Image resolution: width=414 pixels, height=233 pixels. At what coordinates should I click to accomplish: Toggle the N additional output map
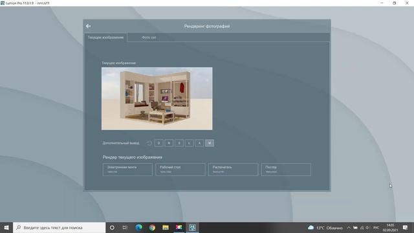169,143
